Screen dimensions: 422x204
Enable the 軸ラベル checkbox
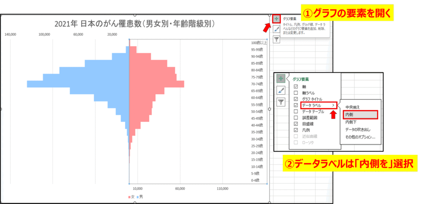(295, 93)
